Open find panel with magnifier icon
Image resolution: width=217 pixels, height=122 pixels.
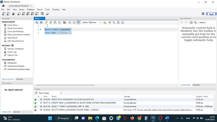click(x=114, y=22)
